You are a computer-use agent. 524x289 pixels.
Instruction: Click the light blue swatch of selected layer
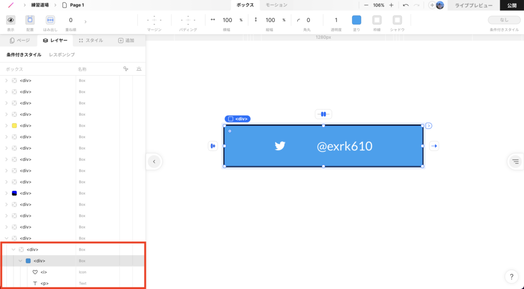(x=29, y=260)
